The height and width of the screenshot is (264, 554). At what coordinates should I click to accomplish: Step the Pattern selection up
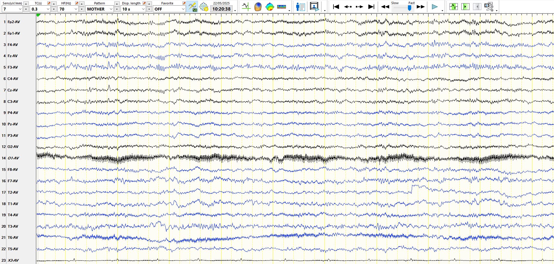(117, 4)
